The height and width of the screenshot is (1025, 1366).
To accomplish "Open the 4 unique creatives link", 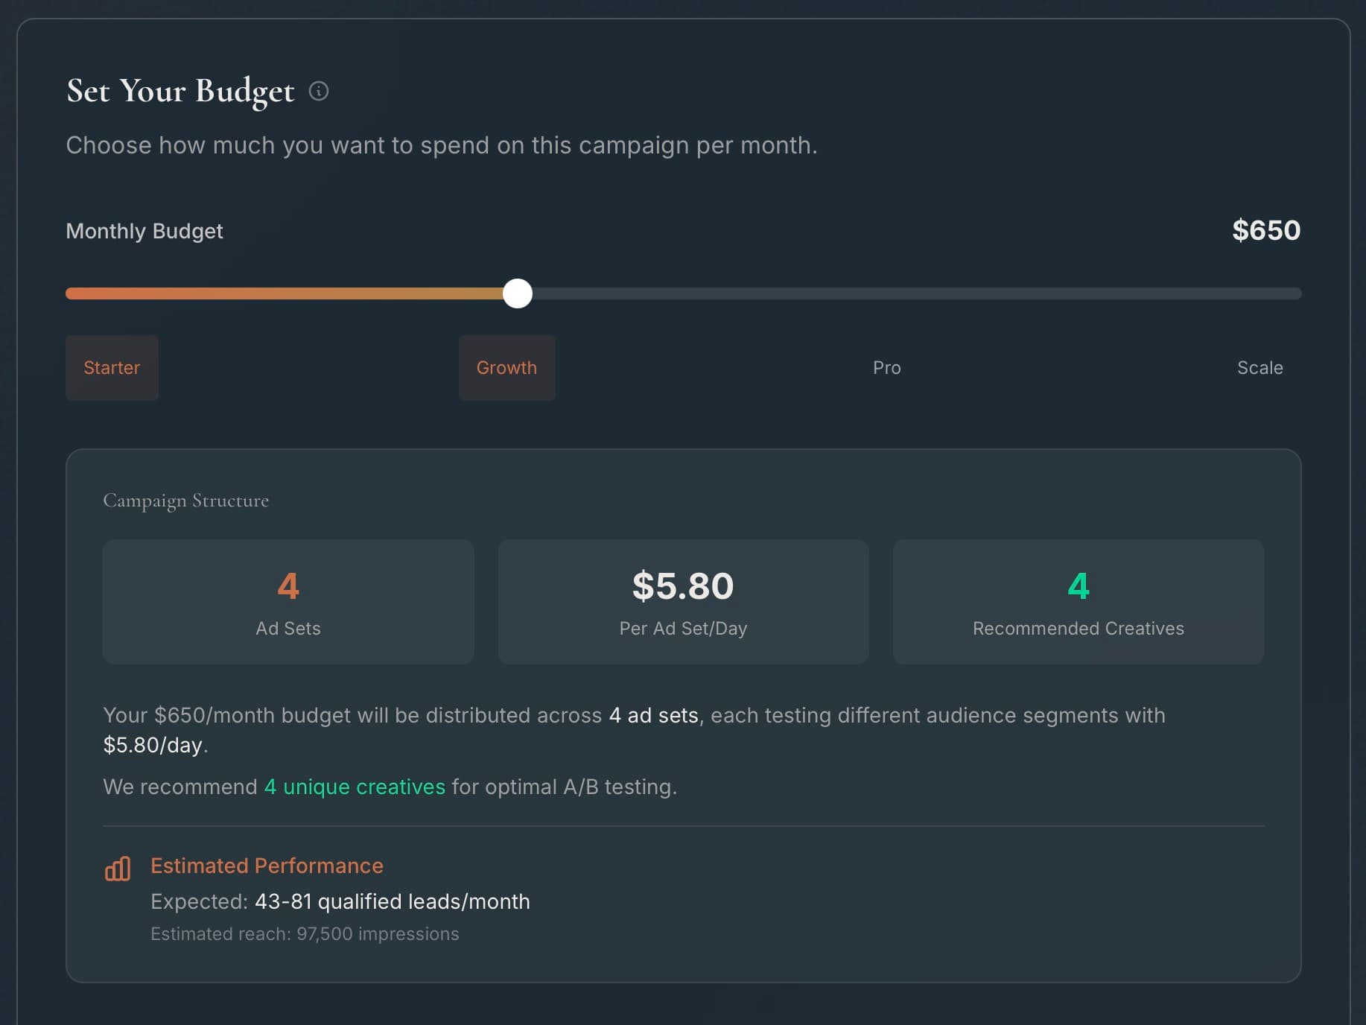I will tap(353, 787).
